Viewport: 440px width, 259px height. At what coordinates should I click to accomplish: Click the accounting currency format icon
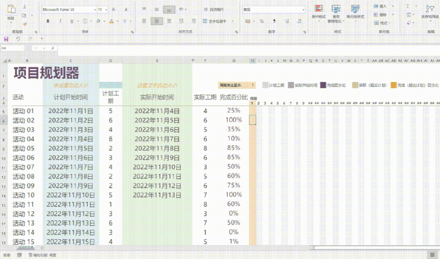pos(248,21)
